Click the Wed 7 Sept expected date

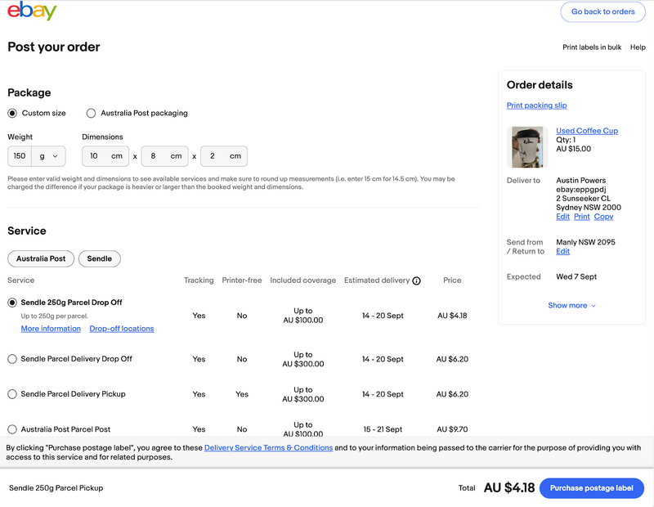tap(576, 276)
